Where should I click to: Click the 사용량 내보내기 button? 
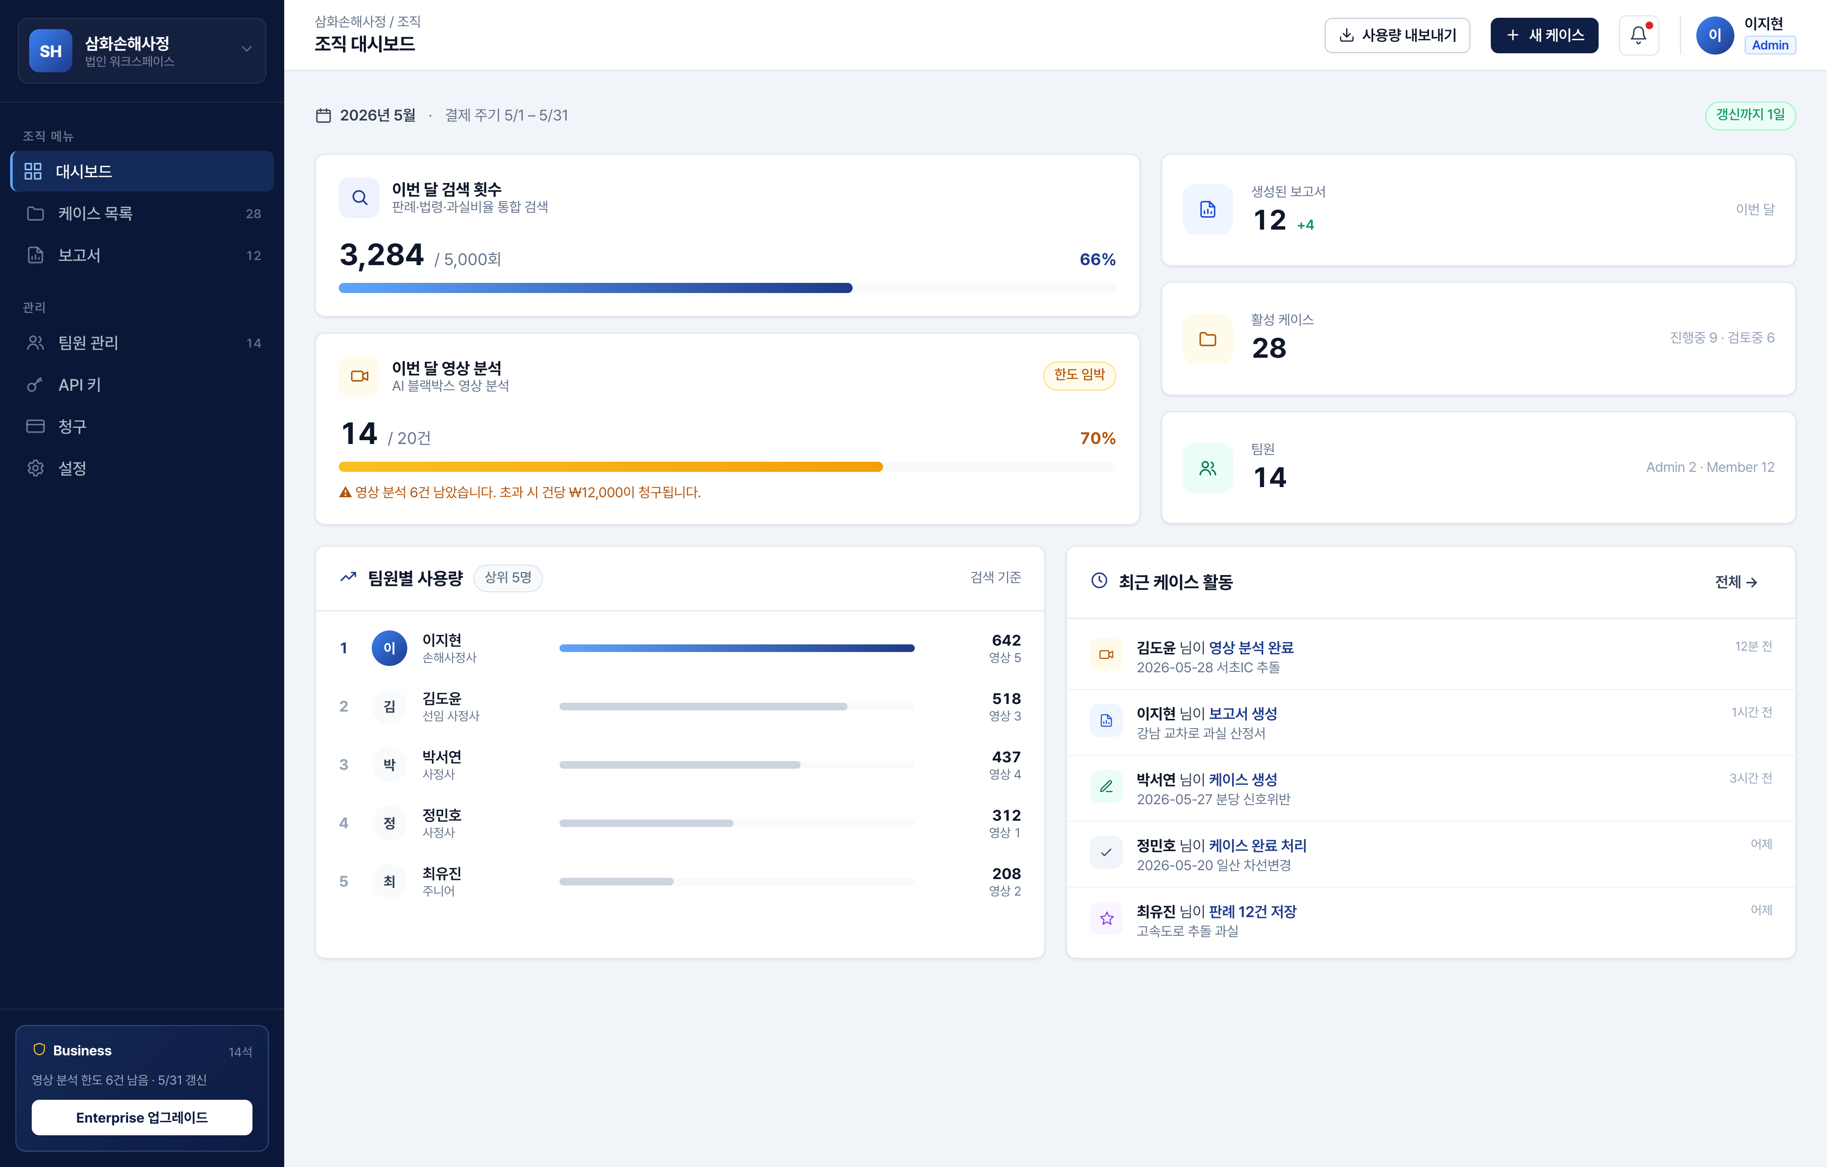[x=1397, y=35]
